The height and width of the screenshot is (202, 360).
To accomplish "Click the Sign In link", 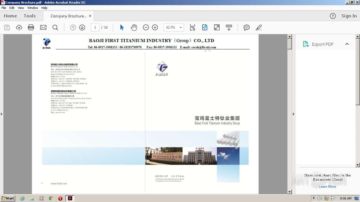I will [x=349, y=16].
